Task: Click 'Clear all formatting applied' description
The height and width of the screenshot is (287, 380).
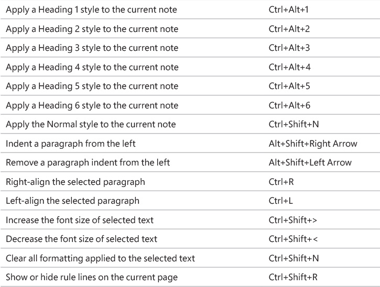Action: point(100,258)
